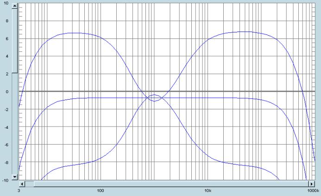Click the vertical scrollbar down arrow
Image resolution: width=321 pixels, height=196 pixels.
pyautogui.click(x=15, y=177)
